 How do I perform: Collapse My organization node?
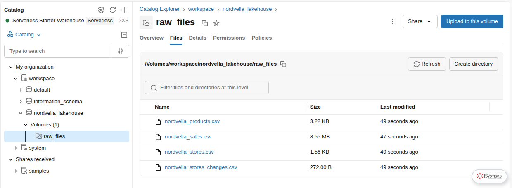[x=11, y=67]
